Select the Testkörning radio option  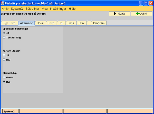(4, 37)
